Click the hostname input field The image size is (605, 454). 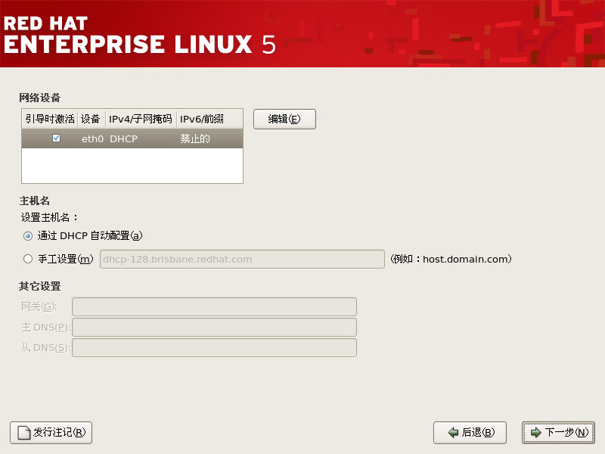[x=242, y=259]
